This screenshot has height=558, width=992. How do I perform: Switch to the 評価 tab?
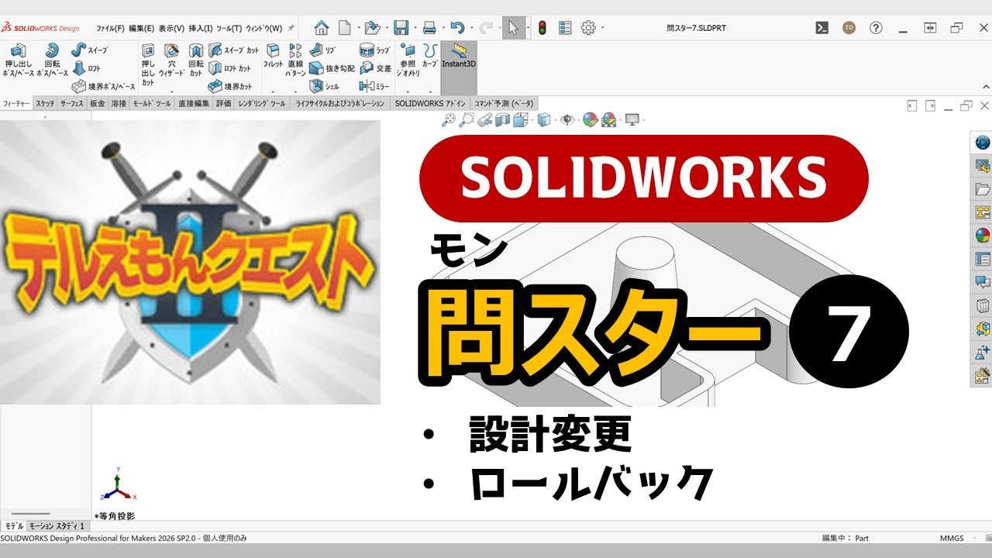pyautogui.click(x=223, y=103)
